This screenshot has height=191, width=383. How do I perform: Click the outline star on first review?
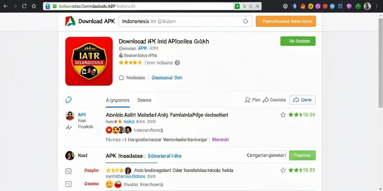(283, 115)
